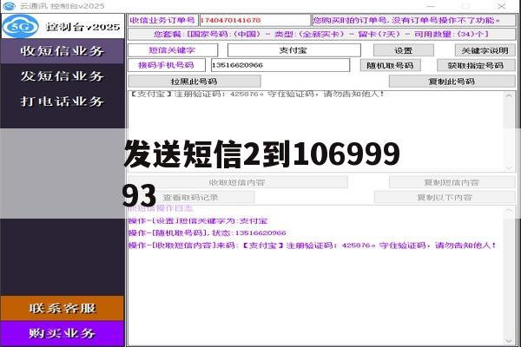The image size is (521, 347).
Task: Focus the order number input field
Action: pos(254,20)
